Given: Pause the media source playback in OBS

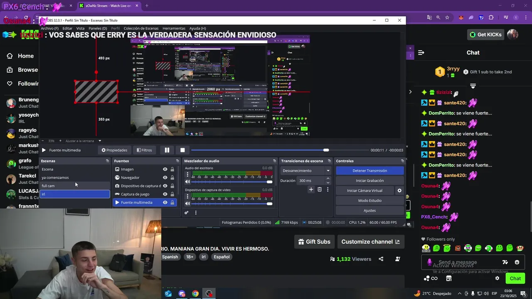Looking at the screenshot, I should coord(167,150).
